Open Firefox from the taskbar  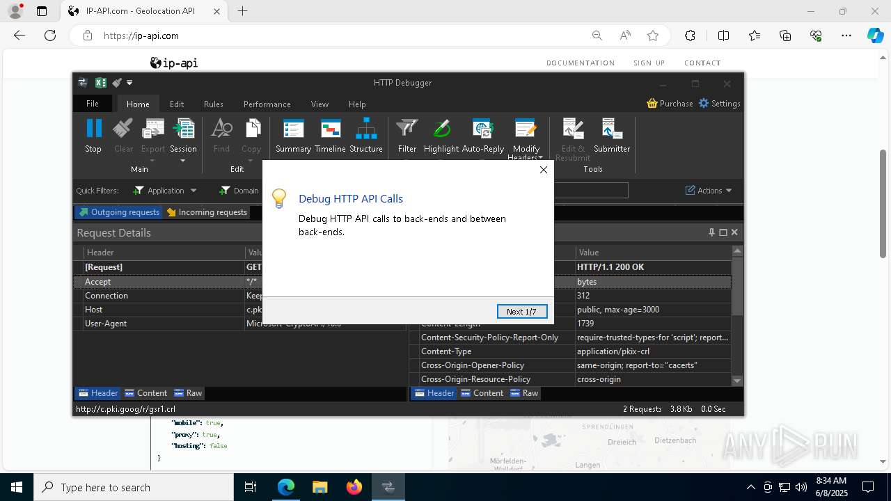coord(354,487)
